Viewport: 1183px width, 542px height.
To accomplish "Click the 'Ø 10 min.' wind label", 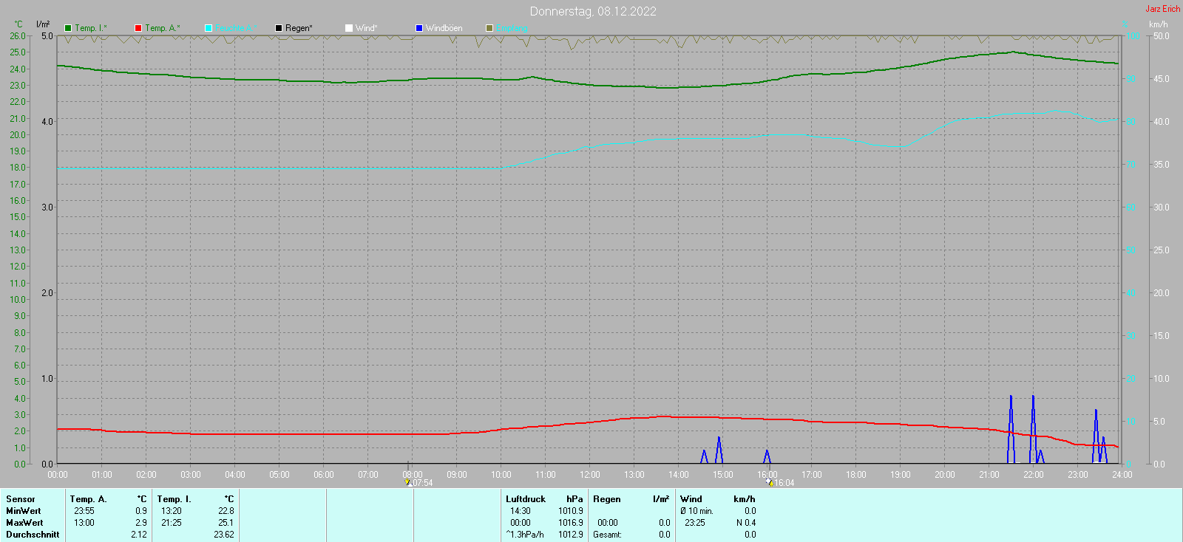I will pos(697,511).
